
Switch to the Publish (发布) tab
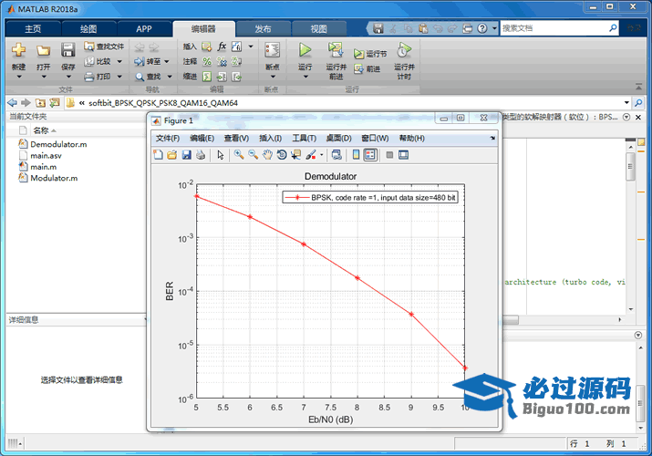point(263,28)
